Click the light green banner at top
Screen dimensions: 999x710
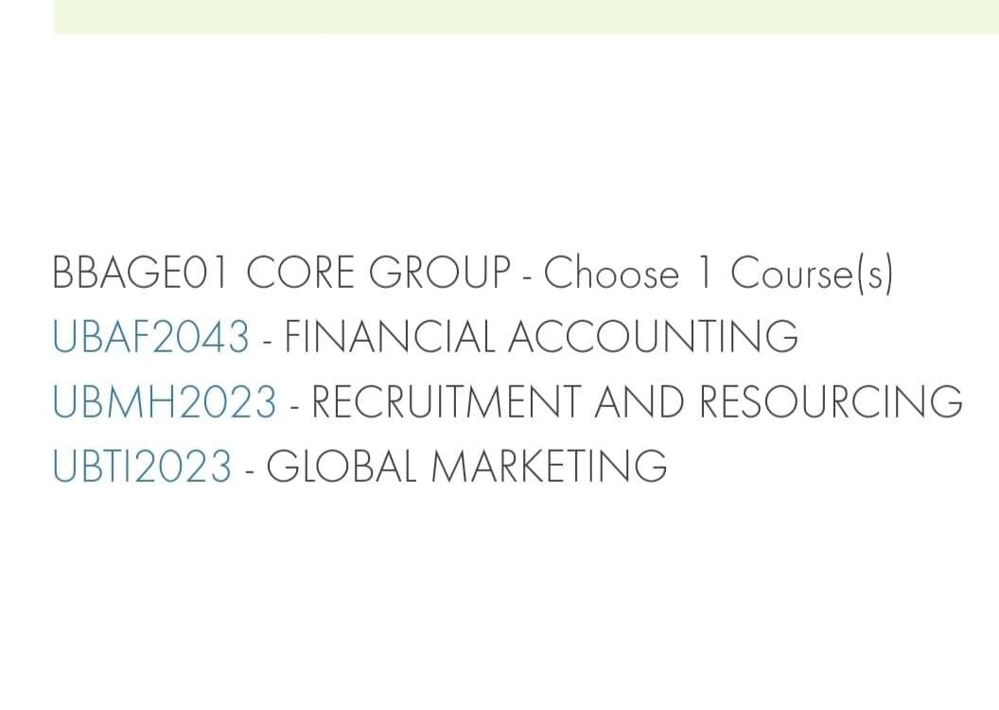(526, 16)
